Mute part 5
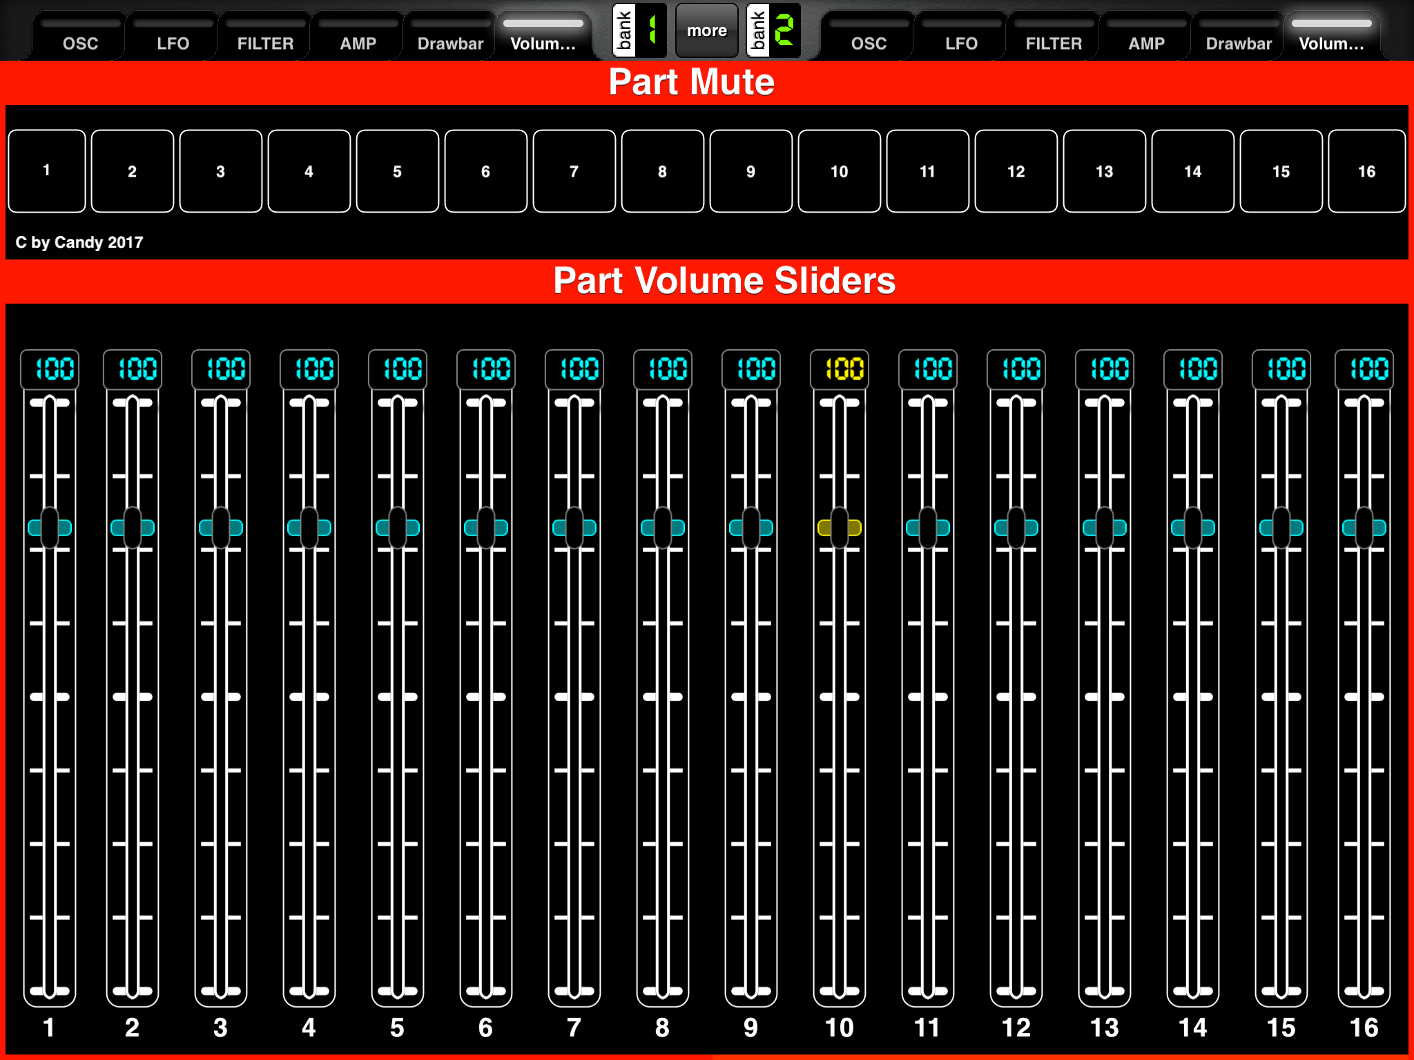Viewport: 1414px width, 1060px height. (398, 171)
